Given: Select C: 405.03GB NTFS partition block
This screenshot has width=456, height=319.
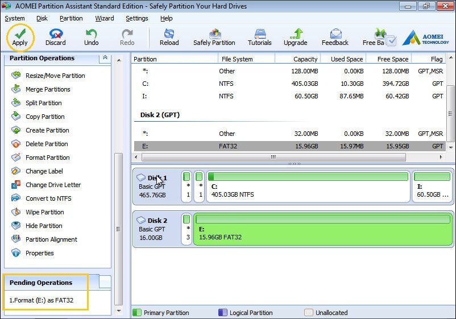Looking at the screenshot, I should 308,187.
